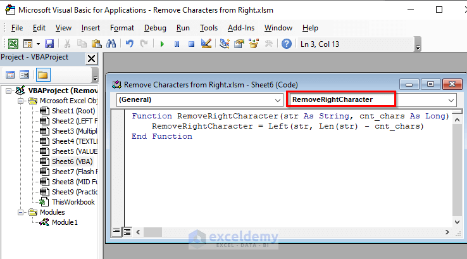467x259 pixels.
Task: Open the Format menu
Action: tap(122, 28)
